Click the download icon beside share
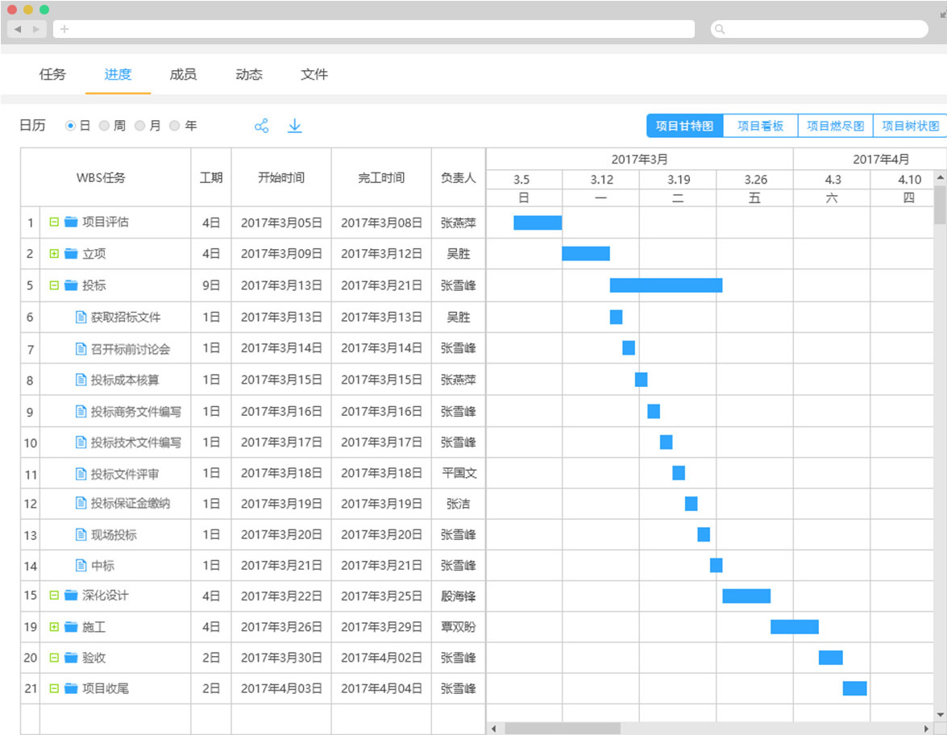The image size is (947, 735). pos(295,126)
